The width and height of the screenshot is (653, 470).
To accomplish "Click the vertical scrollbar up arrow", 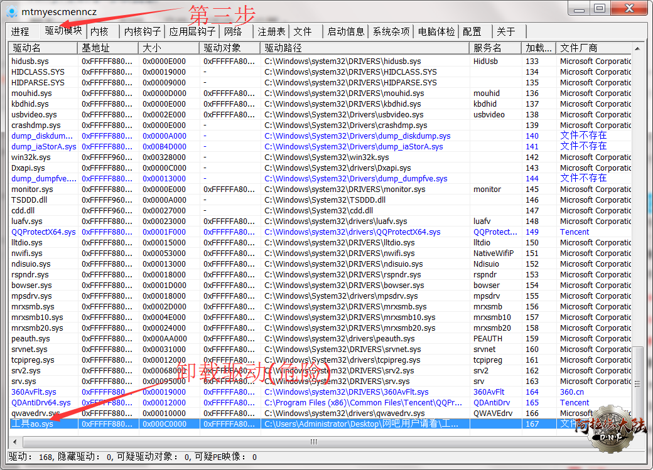I will point(638,48).
